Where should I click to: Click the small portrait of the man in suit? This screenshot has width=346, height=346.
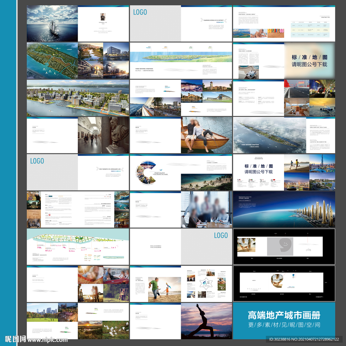coord(103,17)
